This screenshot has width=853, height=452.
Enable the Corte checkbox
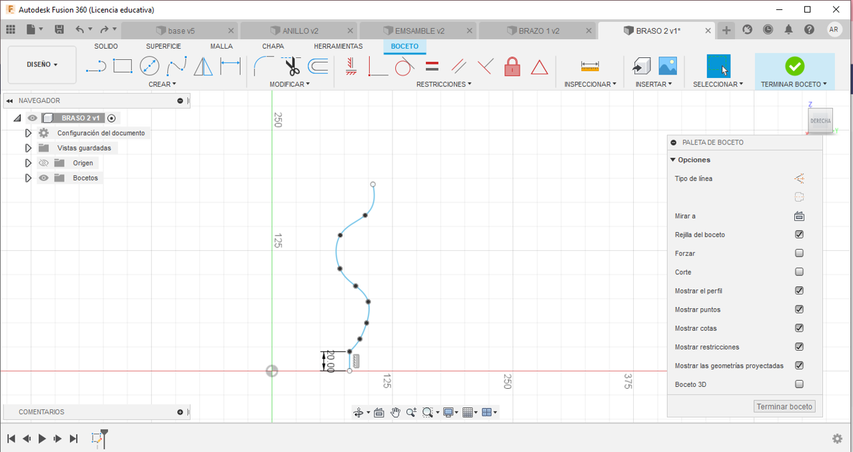click(x=799, y=272)
